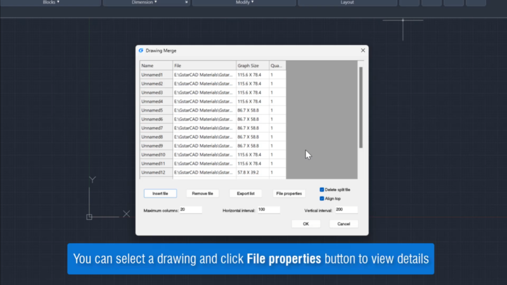Screen dimensions: 507x285
Task: Sort by the Graph Size column header
Action: 252,65
